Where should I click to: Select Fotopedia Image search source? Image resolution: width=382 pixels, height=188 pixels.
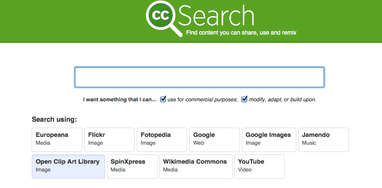coord(162,140)
